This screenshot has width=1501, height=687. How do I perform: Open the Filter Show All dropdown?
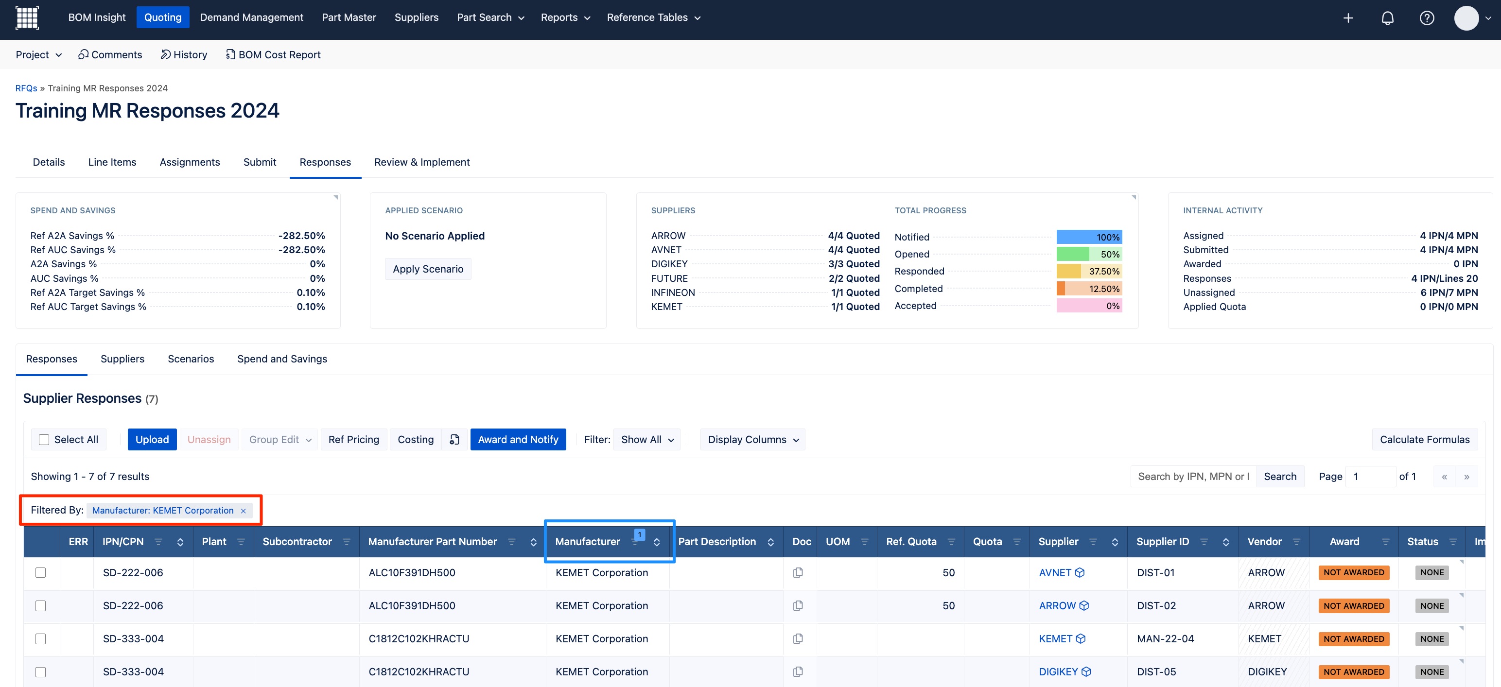(647, 440)
